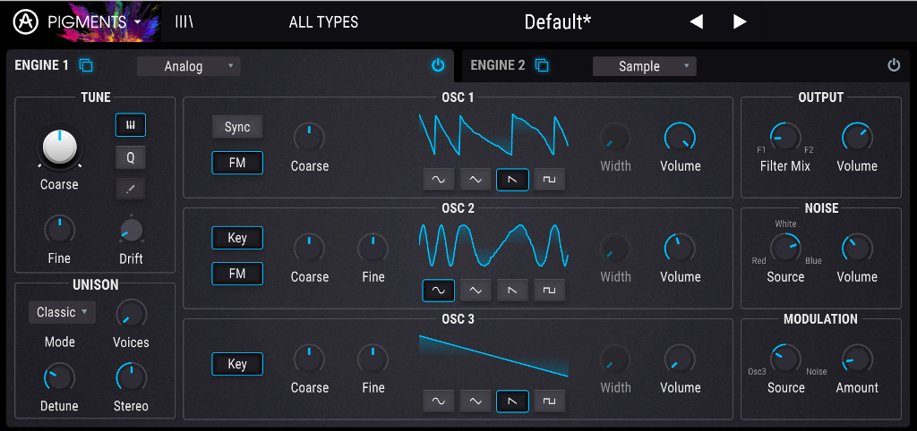Click the keyboard tuning icon in Tune
Image resolution: width=917 pixels, height=431 pixels.
131,125
